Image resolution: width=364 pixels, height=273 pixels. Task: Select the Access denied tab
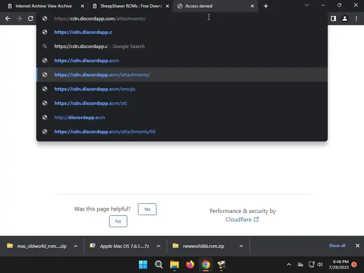(x=216, y=6)
